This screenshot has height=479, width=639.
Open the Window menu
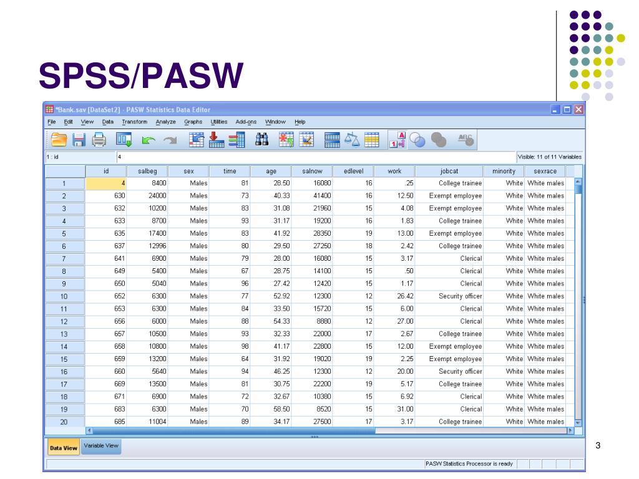coord(275,122)
